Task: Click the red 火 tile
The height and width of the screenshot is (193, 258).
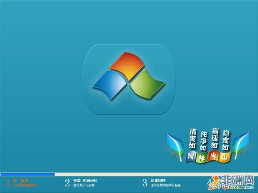Action: (213, 156)
